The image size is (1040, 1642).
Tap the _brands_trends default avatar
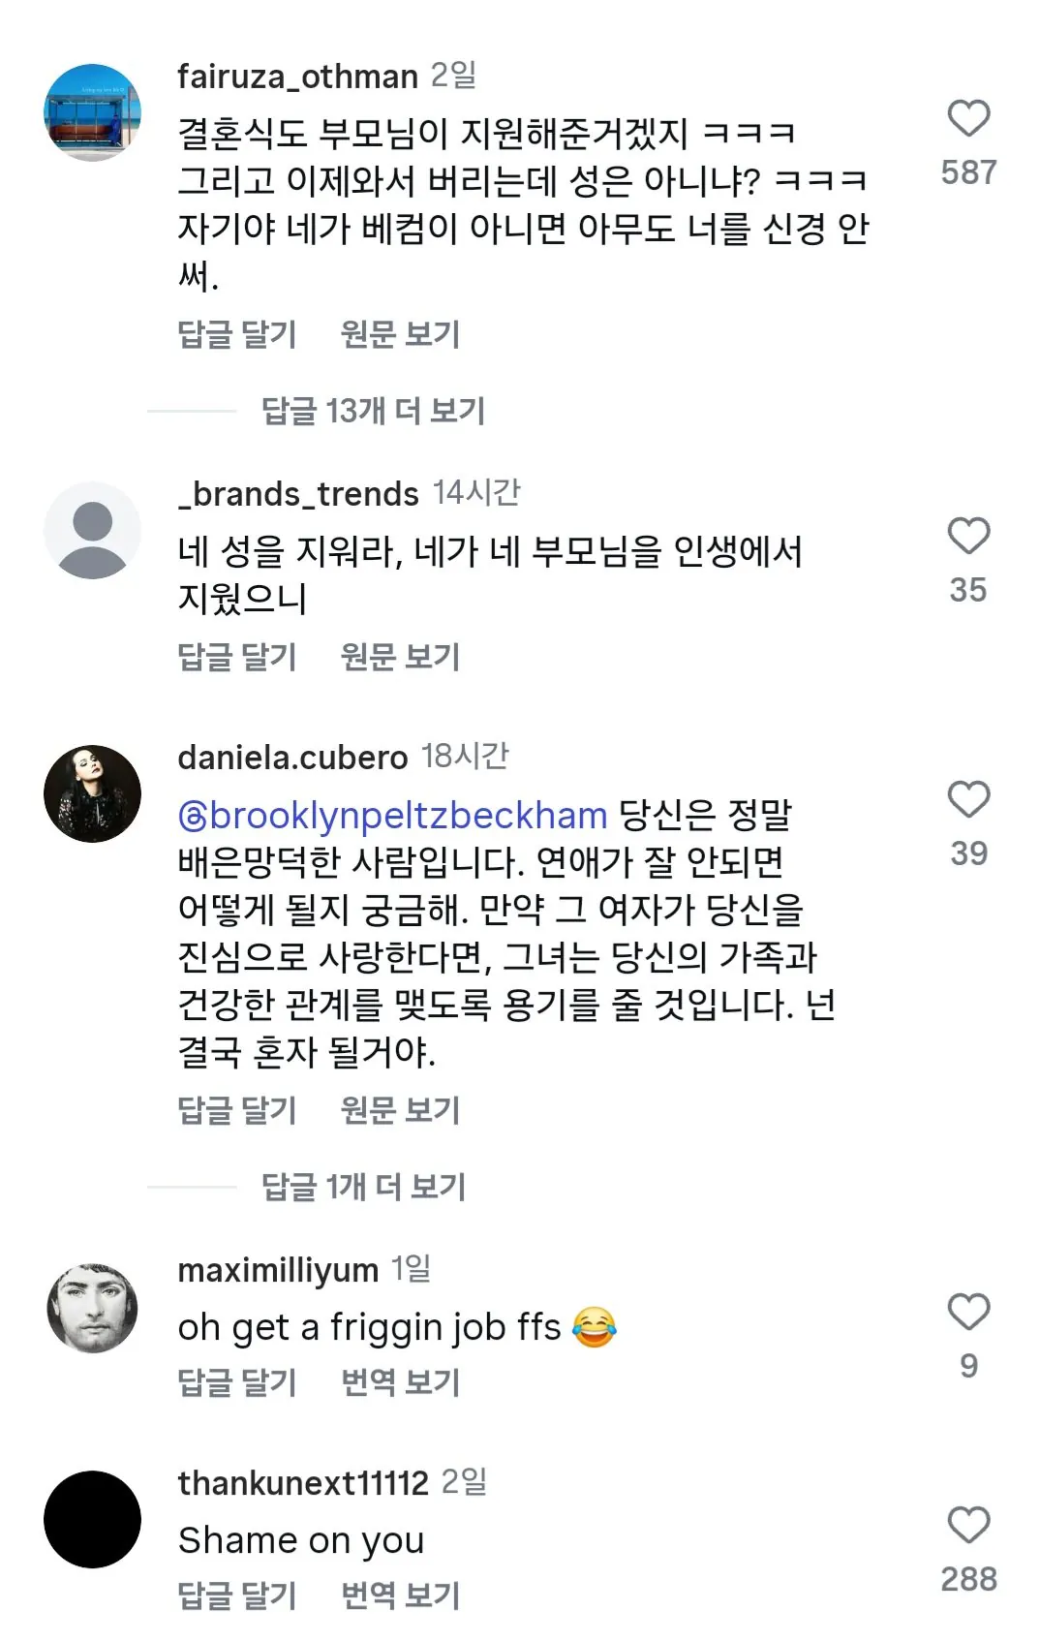point(93,531)
